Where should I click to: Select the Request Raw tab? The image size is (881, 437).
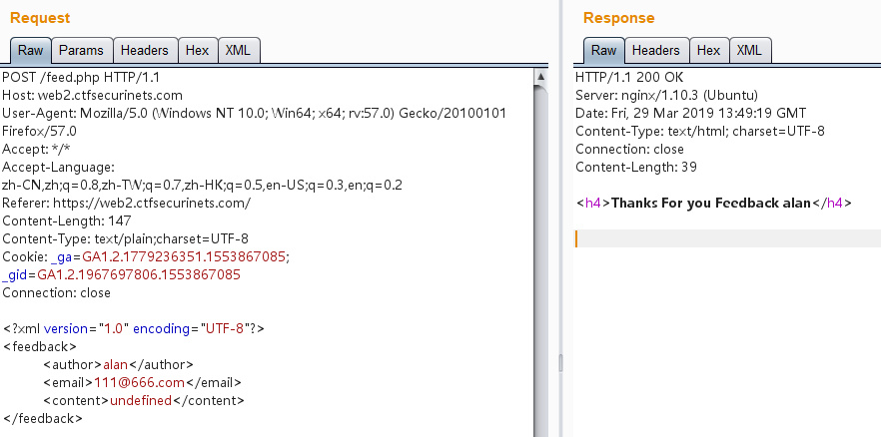point(30,50)
